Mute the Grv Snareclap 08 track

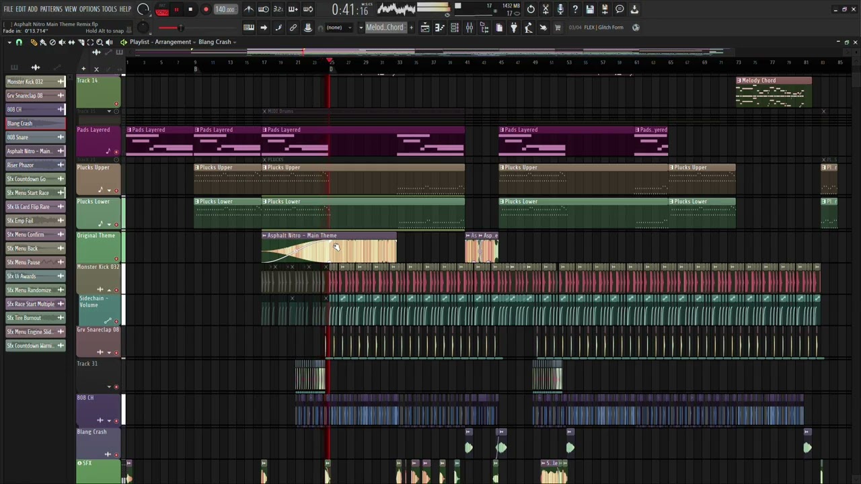116,352
